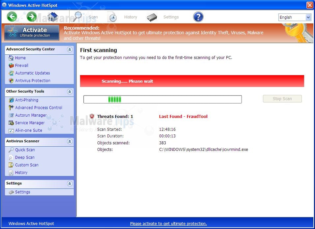The height and width of the screenshot is (229, 315).
Task: Click the Autorun Manager window icon
Action: pos(11,115)
